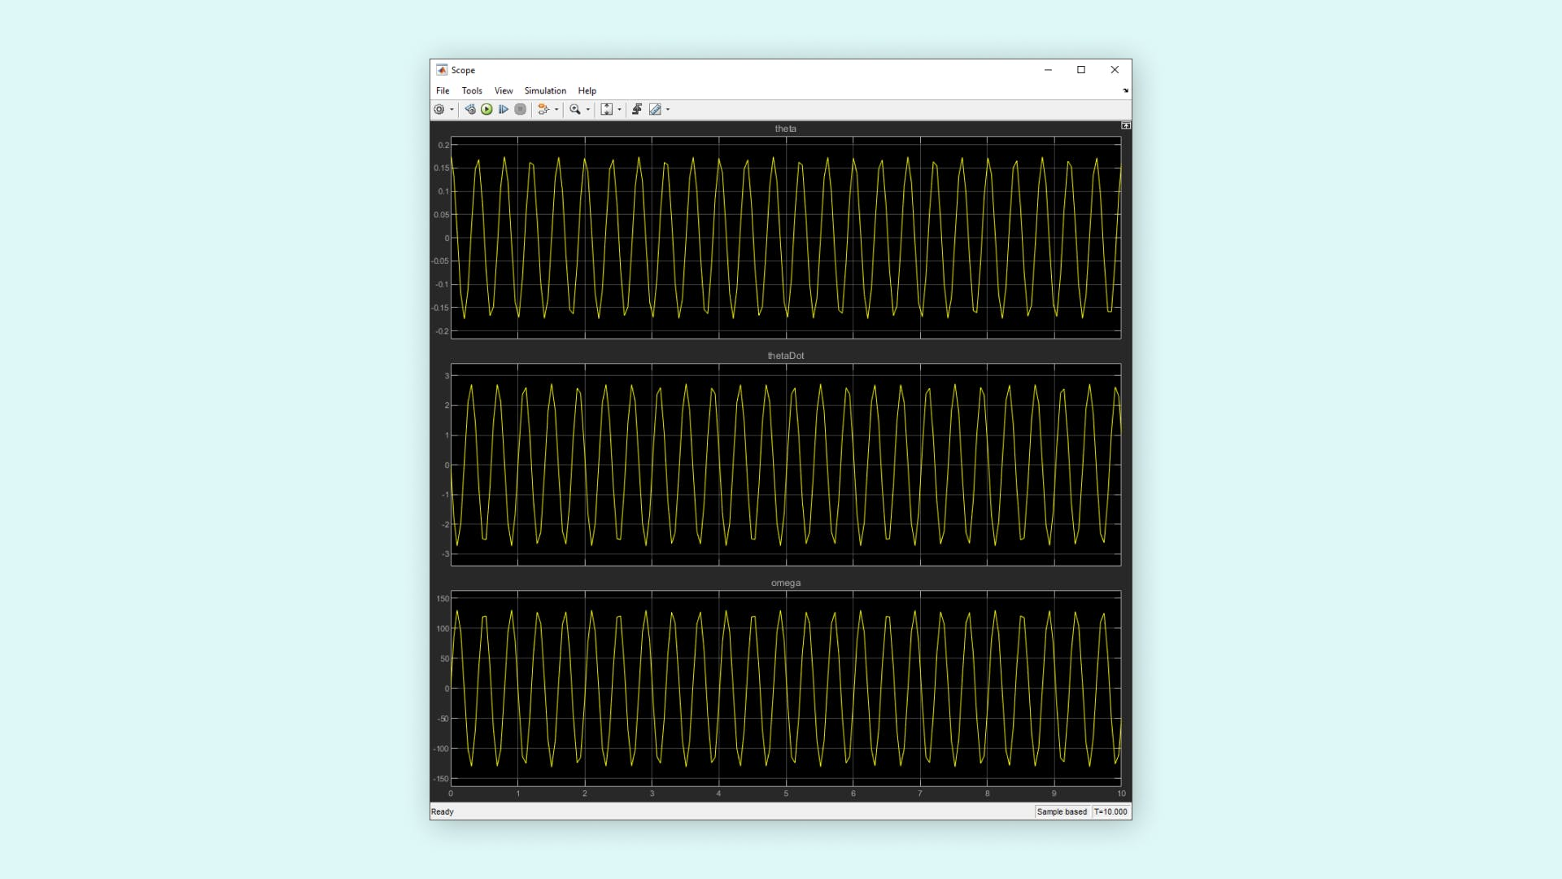Click the Sample based status entry
This screenshot has width=1562, height=879.
pos(1062,811)
